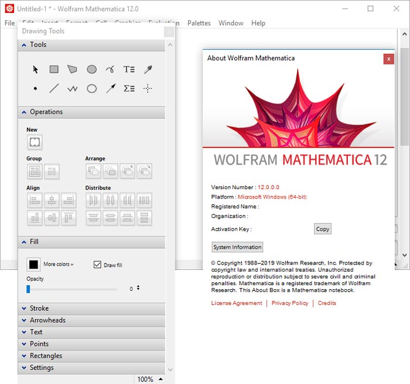Viewport: 410px width, 384px height.
Task: Click Drawing Tools palette scroll down arrow
Action: click(x=170, y=369)
